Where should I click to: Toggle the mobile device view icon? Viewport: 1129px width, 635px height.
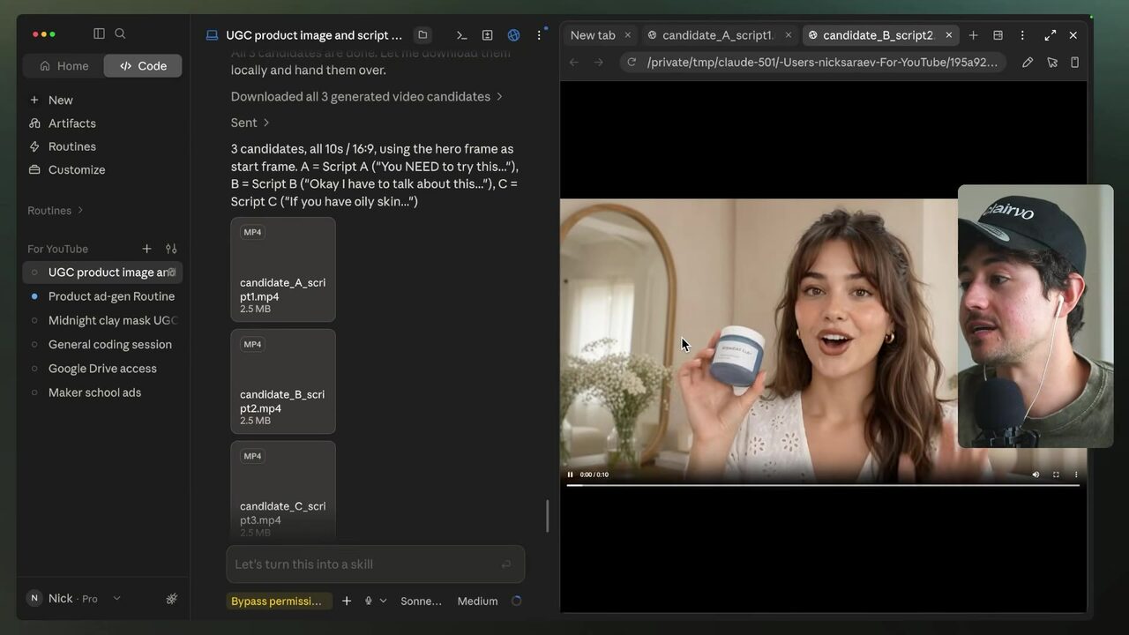point(1074,62)
